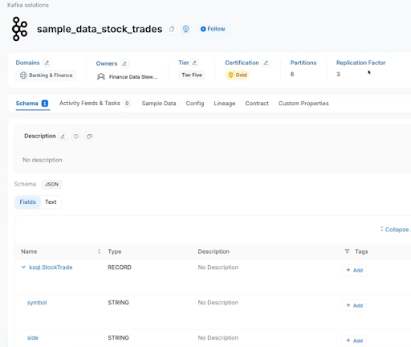
Task: Sort the Name column
Action: tap(99, 251)
